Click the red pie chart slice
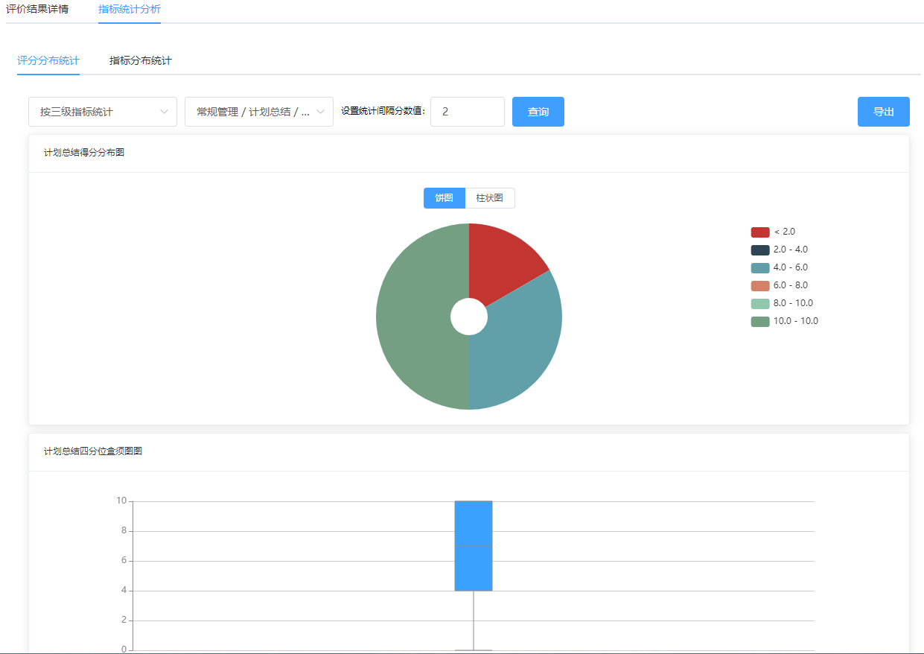 502,261
